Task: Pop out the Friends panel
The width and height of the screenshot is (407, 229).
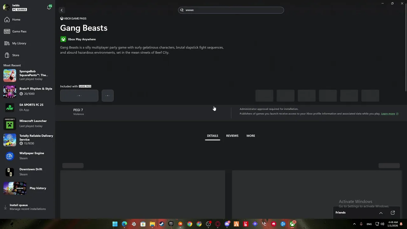Action: [x=393, y=213]
